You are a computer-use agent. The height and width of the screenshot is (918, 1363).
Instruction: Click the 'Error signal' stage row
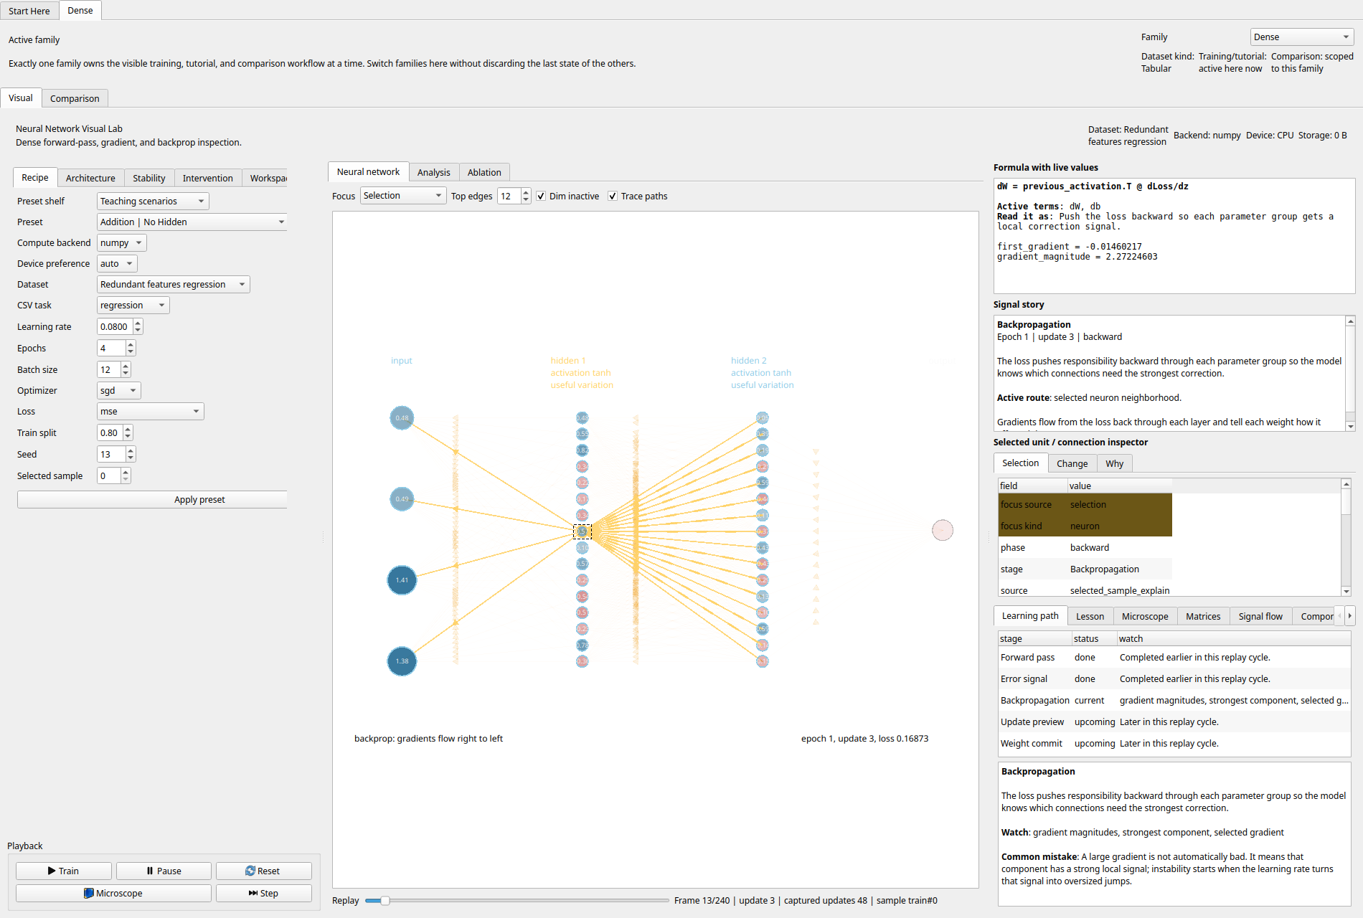tap(1174, 678)
